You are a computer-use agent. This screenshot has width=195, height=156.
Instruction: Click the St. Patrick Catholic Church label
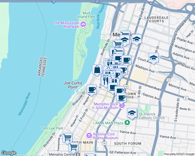pyautogui.click(x=152, y=116)
